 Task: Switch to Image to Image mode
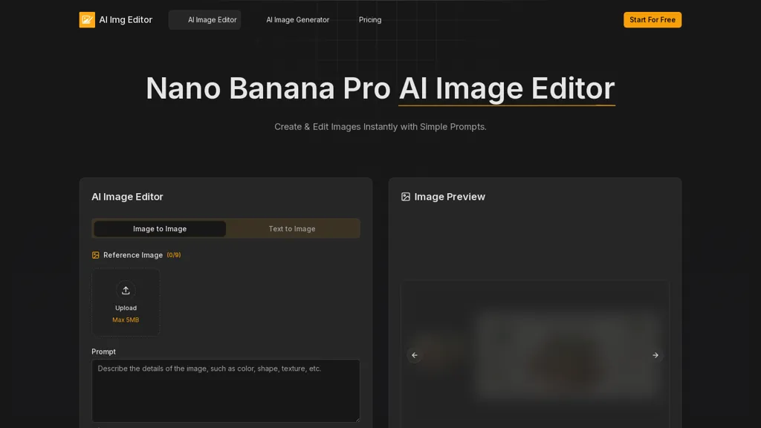click(x=160, y=229)
